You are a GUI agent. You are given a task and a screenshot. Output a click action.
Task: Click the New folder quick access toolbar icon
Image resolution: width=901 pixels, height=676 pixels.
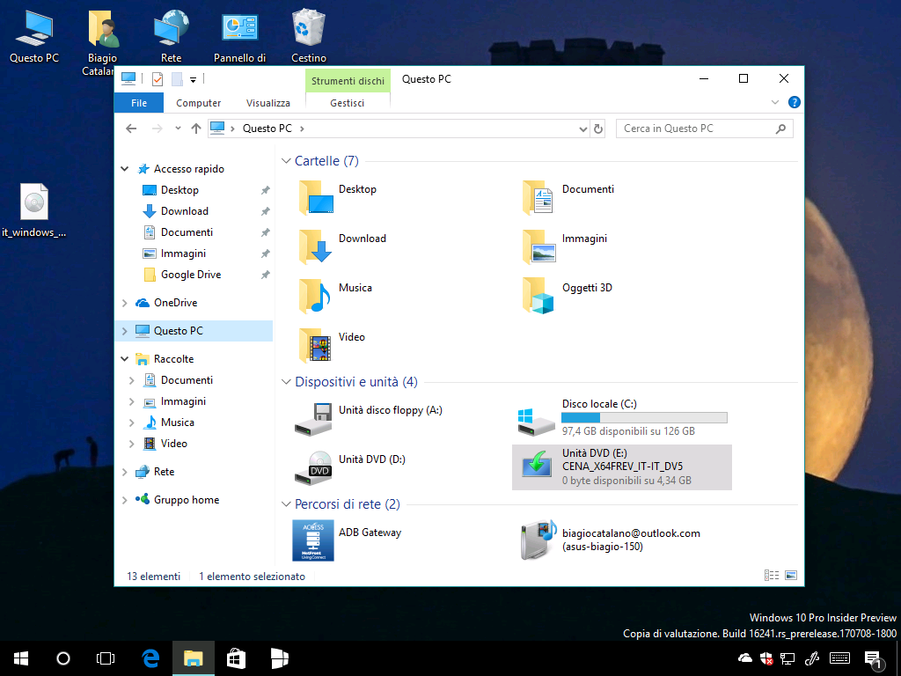177,78
